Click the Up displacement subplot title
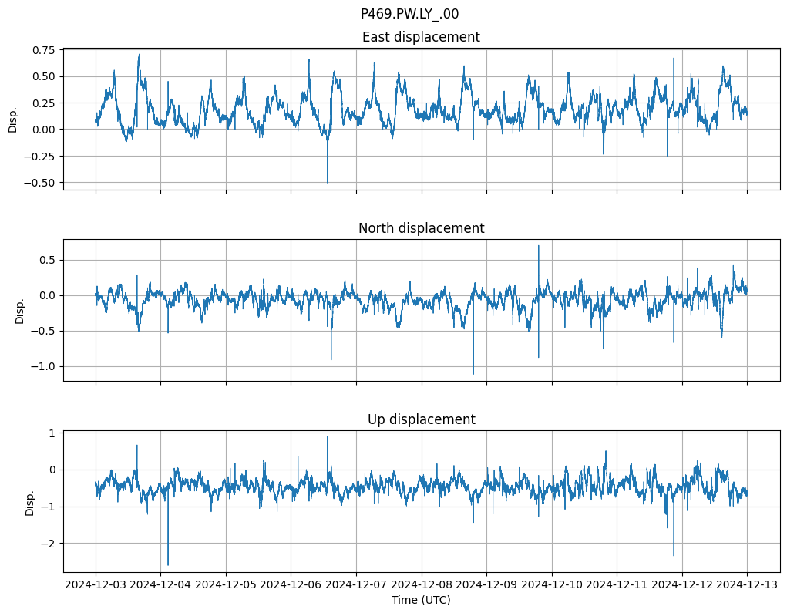Image resolution: width=787 pixels, height=613 pixels. 421,419
